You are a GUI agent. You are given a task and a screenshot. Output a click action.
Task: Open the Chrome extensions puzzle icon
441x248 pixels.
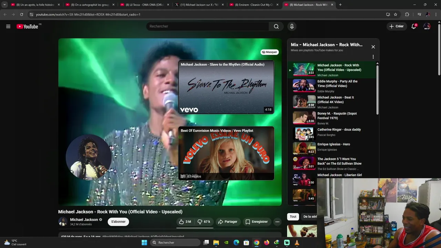click(407, 14)
